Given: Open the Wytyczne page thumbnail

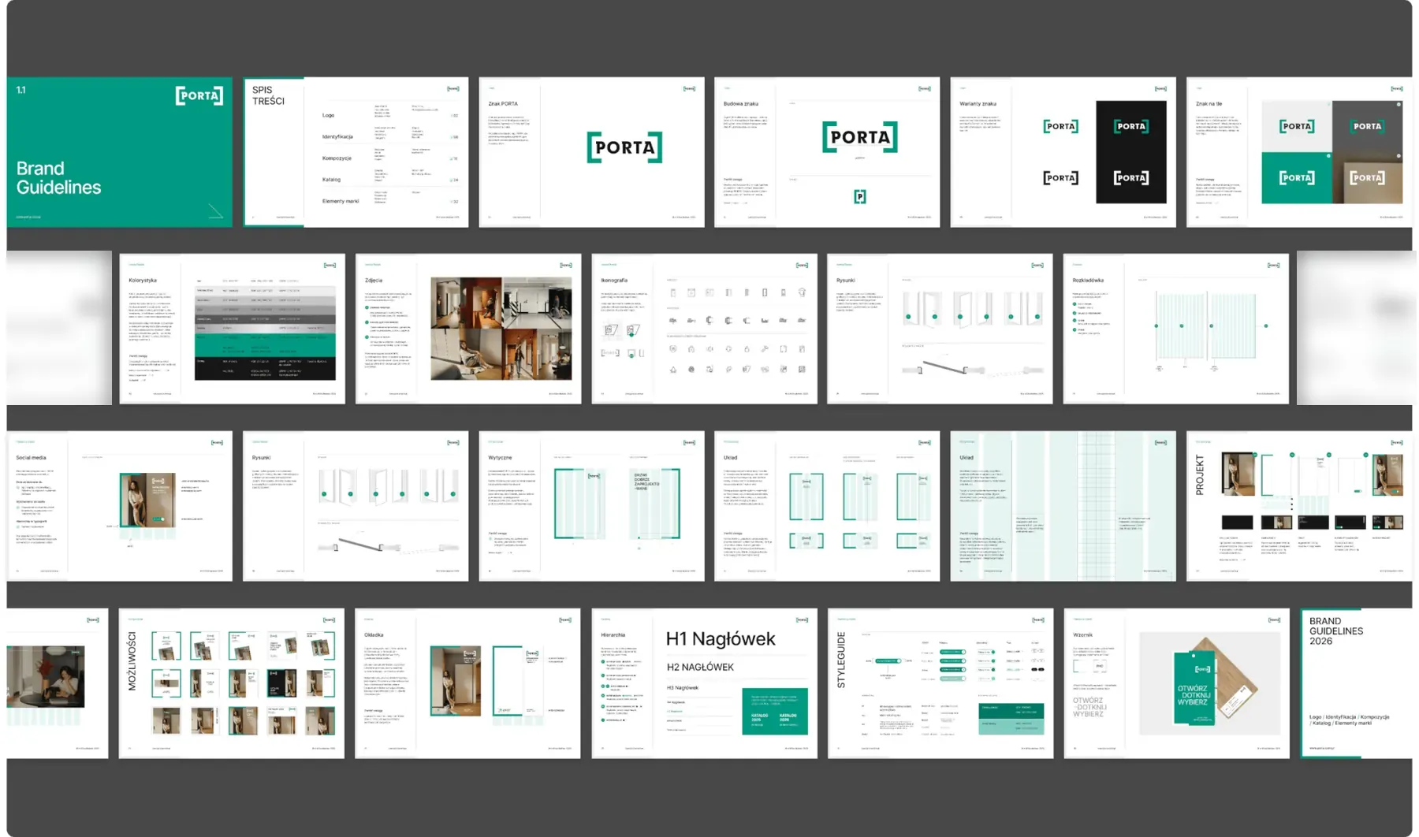Looking at the screenshot, I should [591, 506].
